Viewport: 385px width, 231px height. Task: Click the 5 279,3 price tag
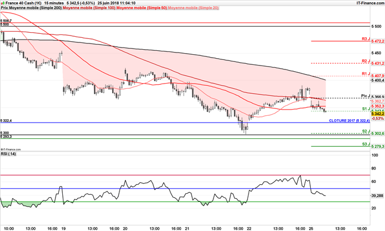coord(378,146)
